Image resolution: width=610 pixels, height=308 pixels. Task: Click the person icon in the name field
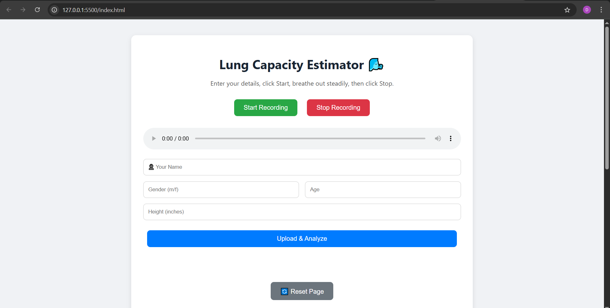[151, 167]
